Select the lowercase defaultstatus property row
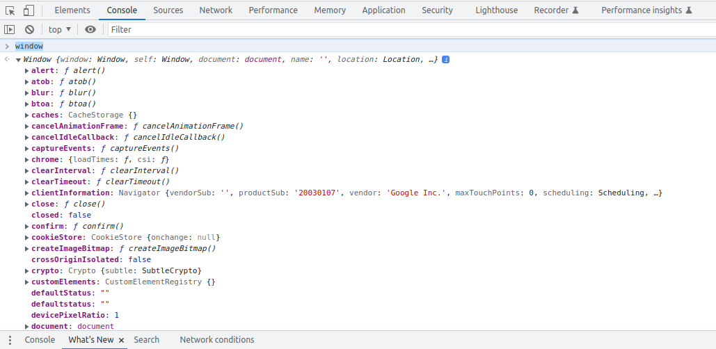The width and height of the screenshot is (716, 349). [x=70, y=304]
